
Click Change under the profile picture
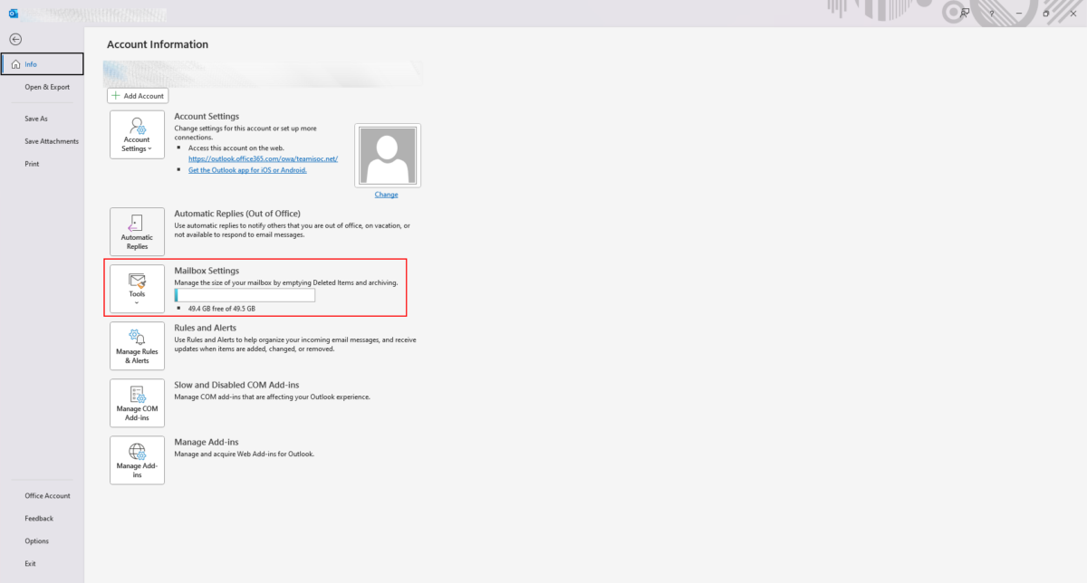[387, 194]
